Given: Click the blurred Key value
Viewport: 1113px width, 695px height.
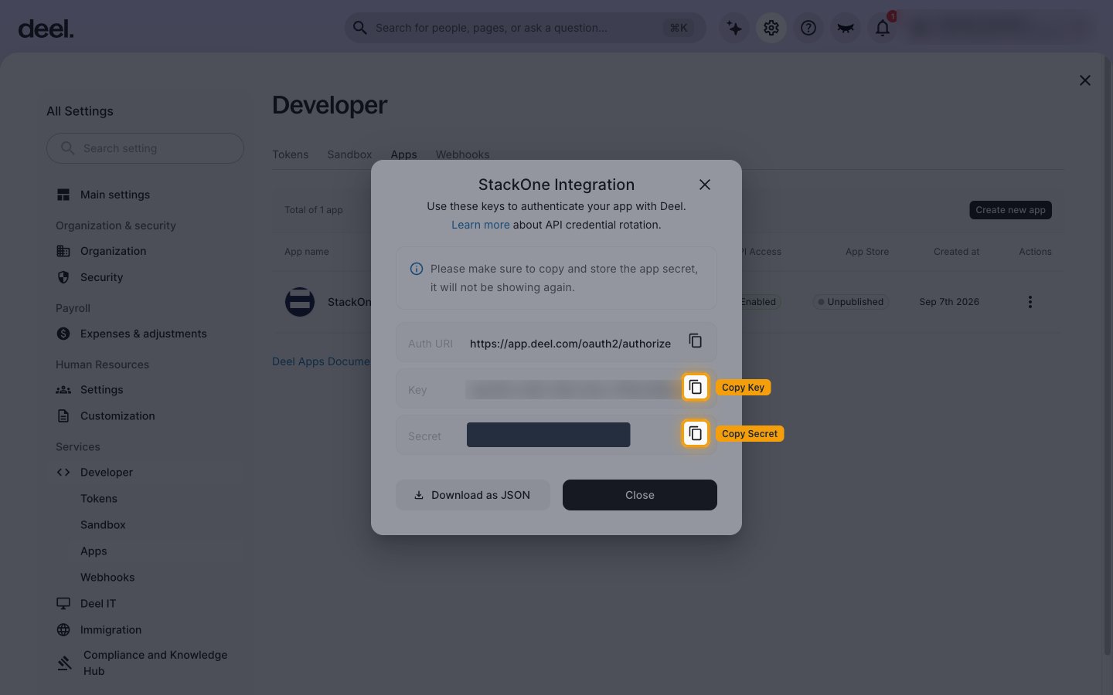Looking at the screenshot, I should (x=574, y=389).
